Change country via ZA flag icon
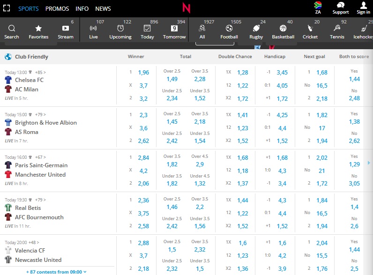 pyautogui.click(x=318, y=5)
